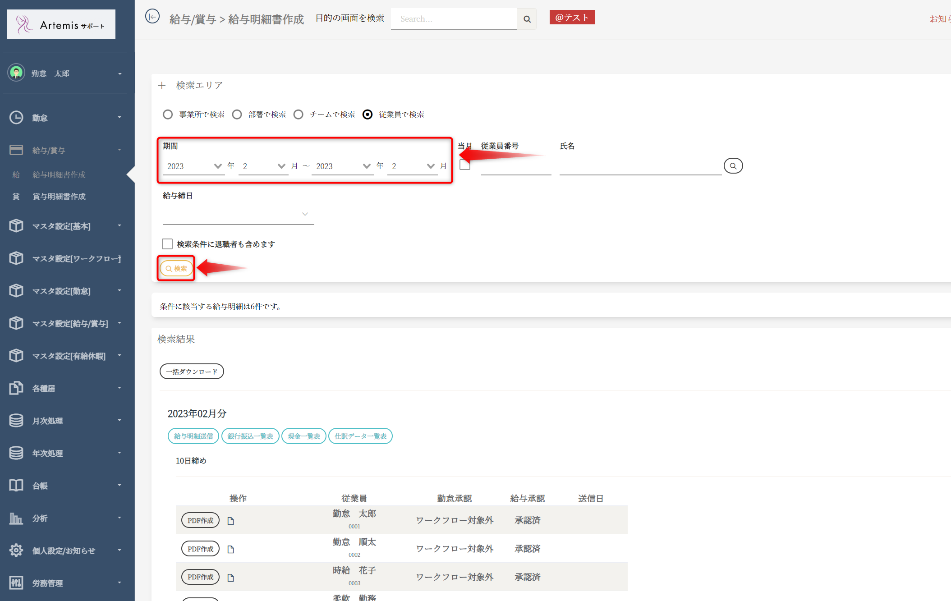
Task: Select 部署で検索 radio option
Action: (x=237, y=115)
